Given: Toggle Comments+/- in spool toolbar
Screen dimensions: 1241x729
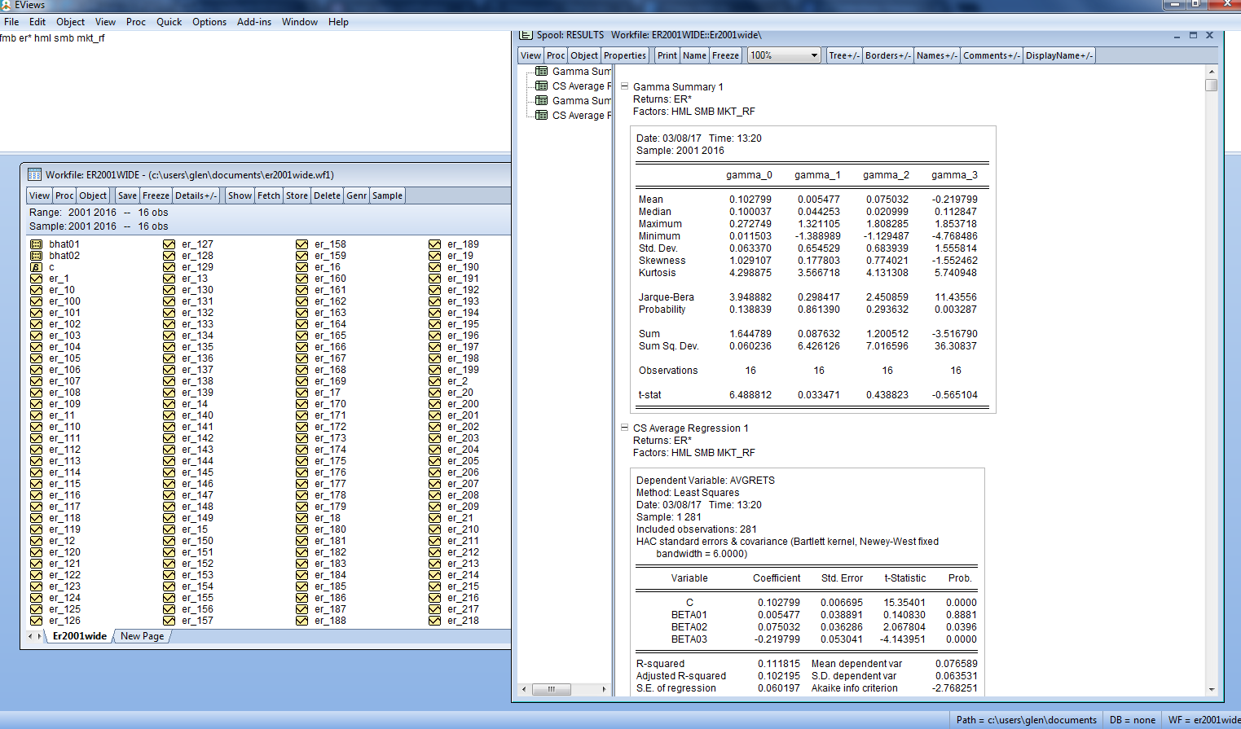Looking at the screenshot, I should tap(992, 55).
